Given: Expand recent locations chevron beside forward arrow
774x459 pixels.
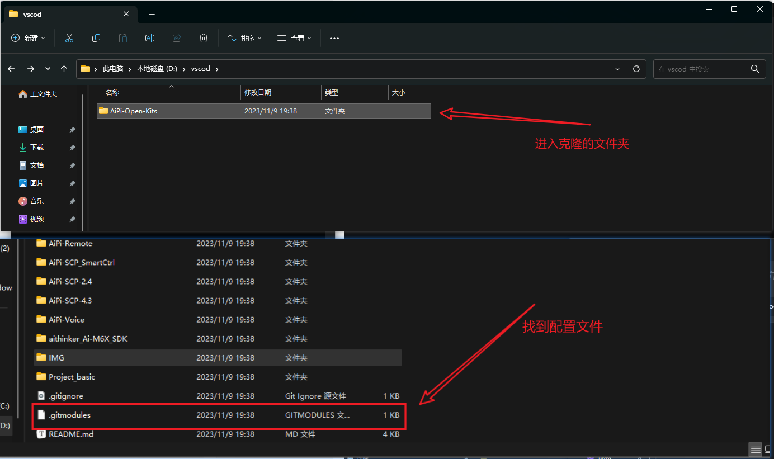Looking at the screenshot, I should click(48, 69).
